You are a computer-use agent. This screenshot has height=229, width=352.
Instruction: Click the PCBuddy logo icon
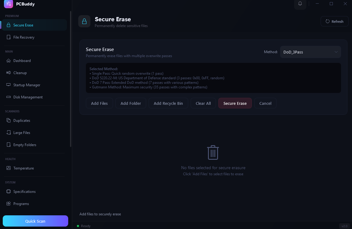tap(8, 4)
